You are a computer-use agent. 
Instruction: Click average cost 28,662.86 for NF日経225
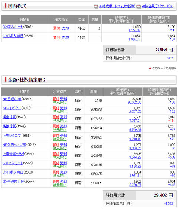coord(134,102)
